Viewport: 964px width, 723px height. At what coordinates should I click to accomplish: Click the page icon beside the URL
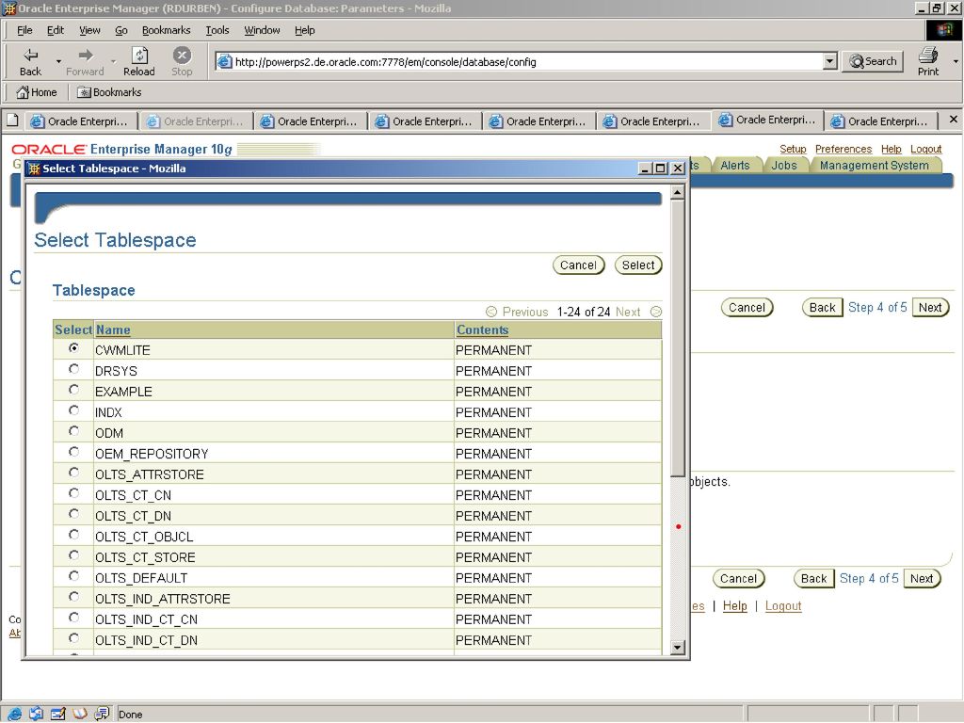click(225, 61)
